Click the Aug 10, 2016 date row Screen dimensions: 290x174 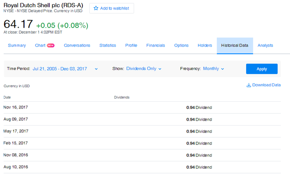coord(142,167)
